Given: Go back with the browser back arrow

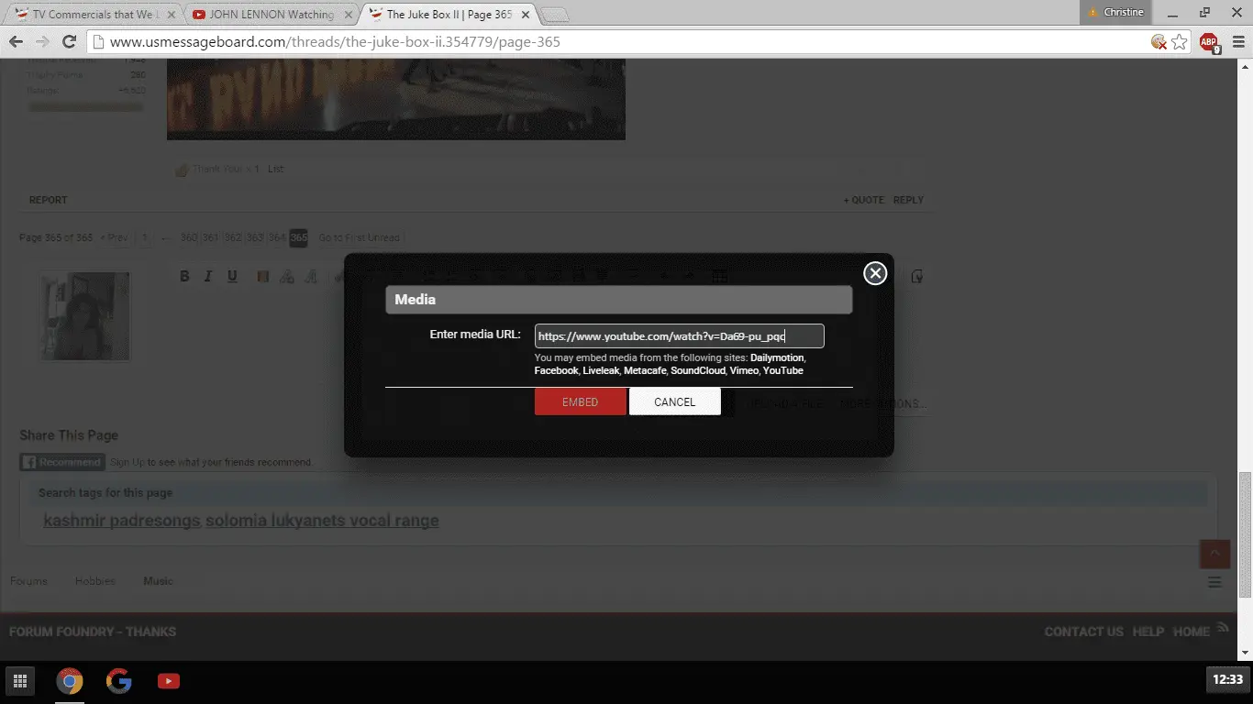Looking at the screenshot, I should 16,42.
